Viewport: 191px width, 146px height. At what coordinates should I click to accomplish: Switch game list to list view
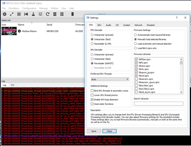[x=55, y=14]
